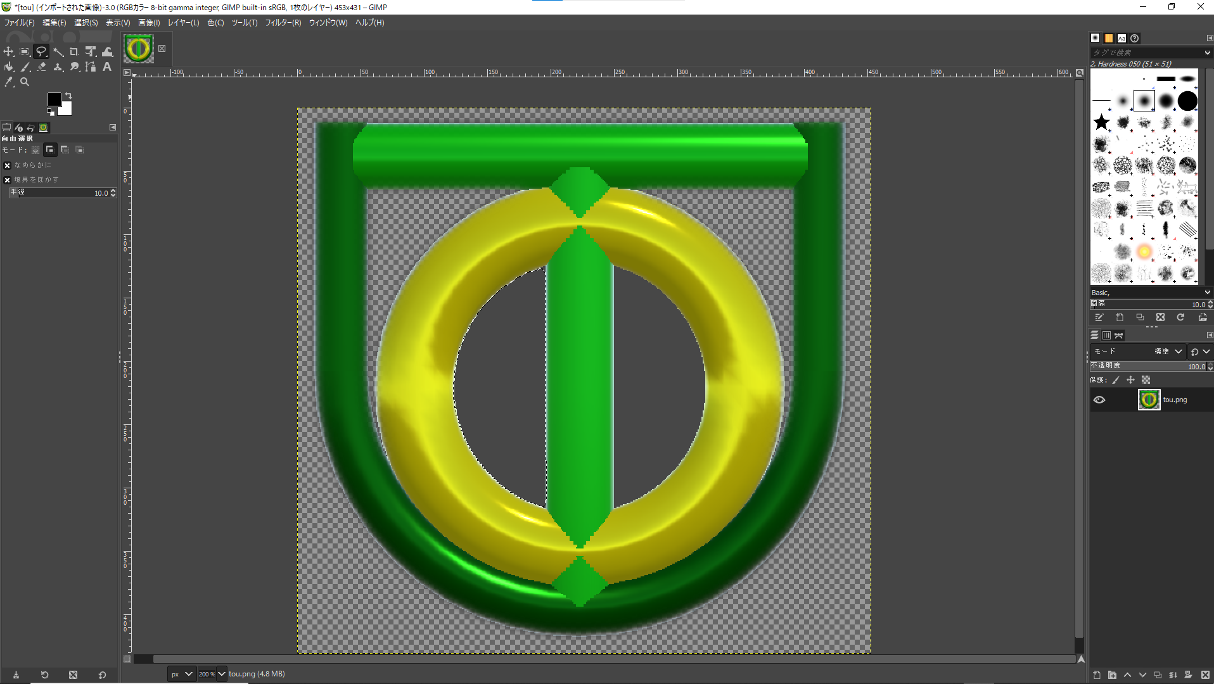Open the レイヤー(L) menu
1214x684 pixels.
tap(183, 23)
